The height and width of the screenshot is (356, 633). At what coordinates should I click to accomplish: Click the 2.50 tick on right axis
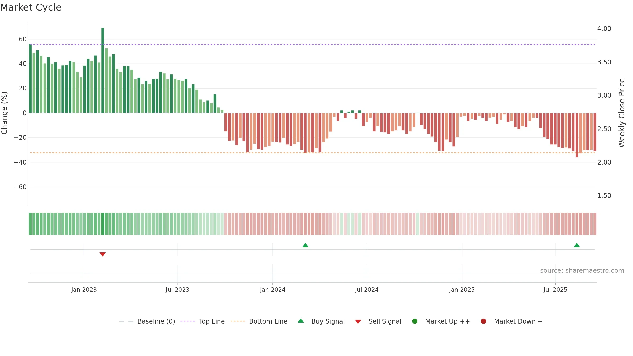[x=604, y=129]
